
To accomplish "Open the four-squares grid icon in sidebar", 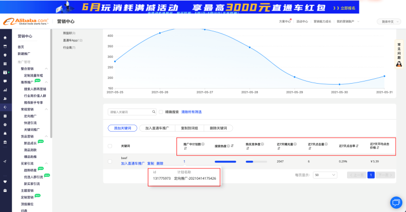I will (x=5, y=64).
